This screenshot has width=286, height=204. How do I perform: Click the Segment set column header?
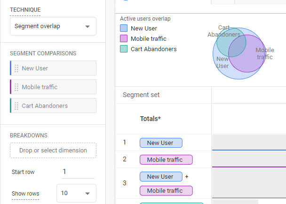141,95
